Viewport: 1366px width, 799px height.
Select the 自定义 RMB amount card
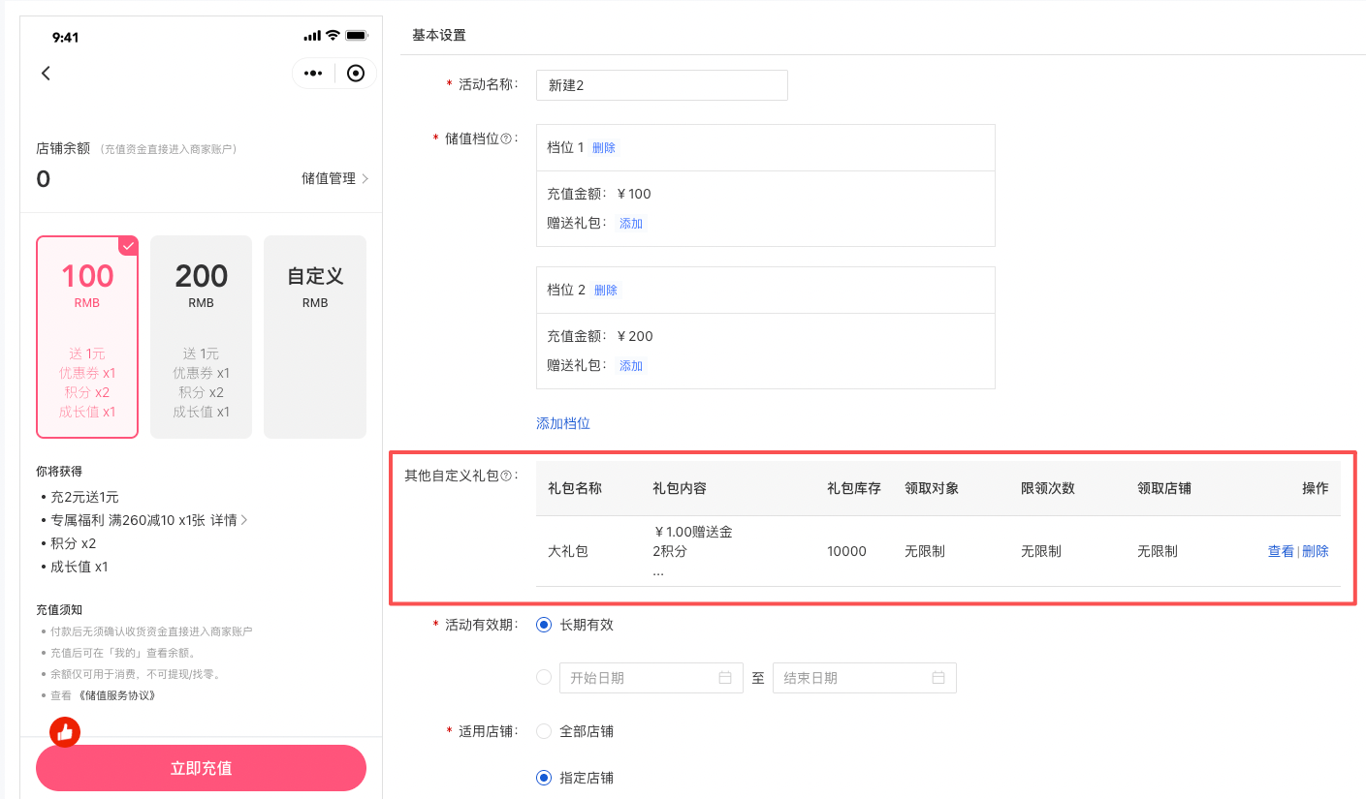tap(315, 336)
